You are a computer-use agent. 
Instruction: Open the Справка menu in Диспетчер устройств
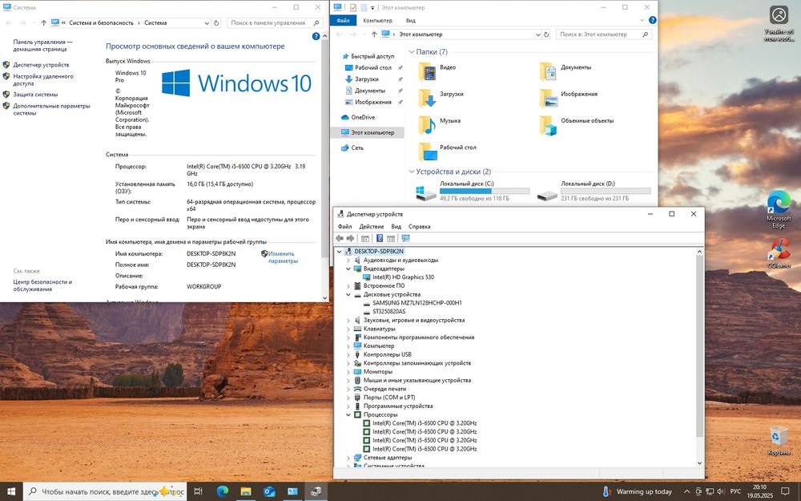pyautogui.click(x=420, y=227)
